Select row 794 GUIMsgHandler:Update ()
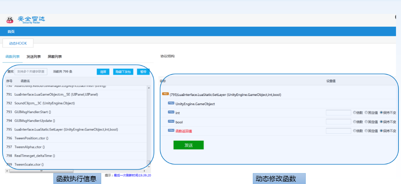The width and height of the screenshot is (401, 184). (x=76, y=121)
